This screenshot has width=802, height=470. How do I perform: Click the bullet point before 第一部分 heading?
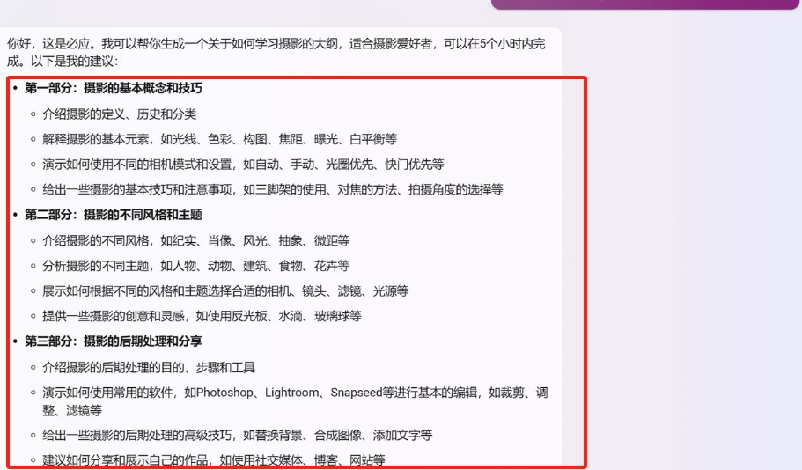click(15, 89)
